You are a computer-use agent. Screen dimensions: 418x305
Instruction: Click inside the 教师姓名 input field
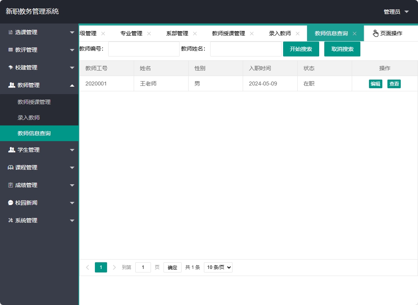click(x=245, y=49)
